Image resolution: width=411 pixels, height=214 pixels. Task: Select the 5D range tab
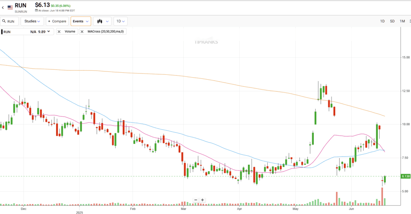click(x=393, y=21)
